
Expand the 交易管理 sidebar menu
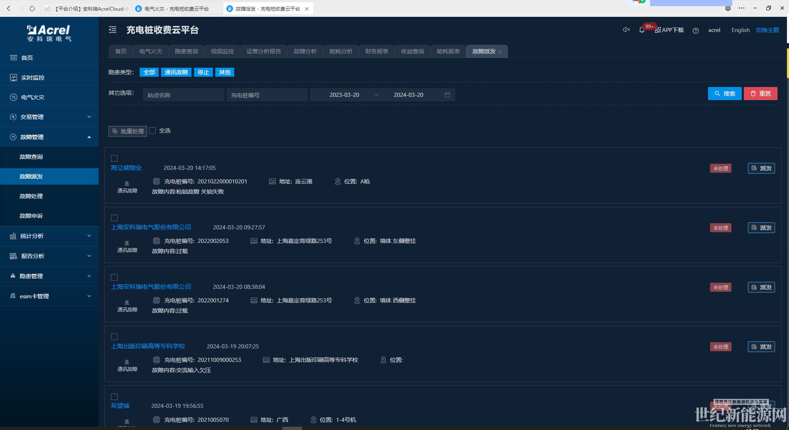point(49,117)
